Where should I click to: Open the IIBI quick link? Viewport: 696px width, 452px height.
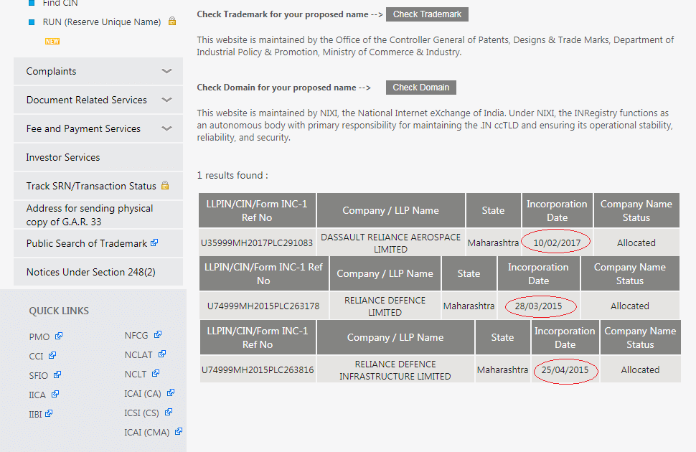pos(35,414)
